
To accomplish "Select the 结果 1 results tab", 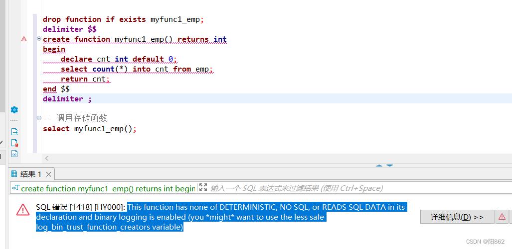I will pyautogui.click(x=31, y=174).
